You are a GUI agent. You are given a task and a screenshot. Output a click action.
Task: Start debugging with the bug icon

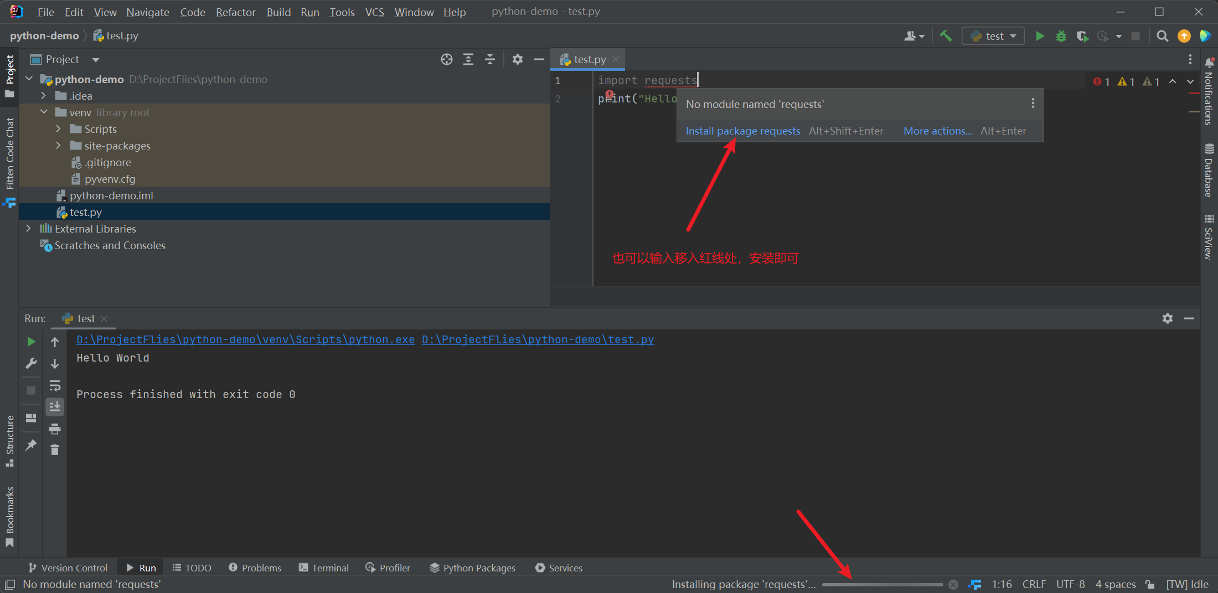pos(1061,36)
